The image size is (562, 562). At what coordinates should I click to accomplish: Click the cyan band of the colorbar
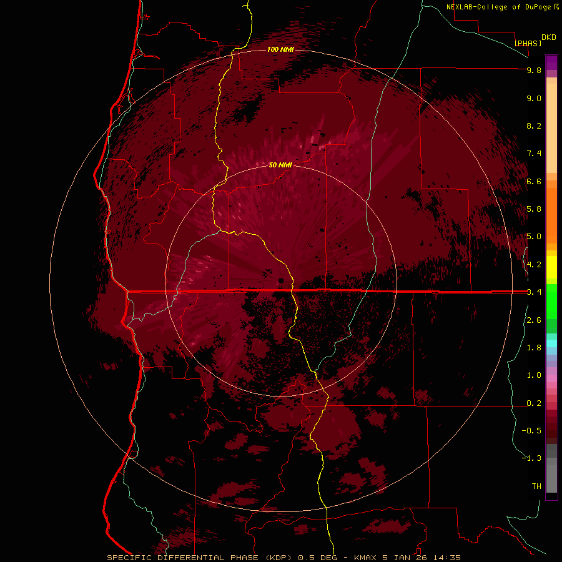click(x=551, y=343)
